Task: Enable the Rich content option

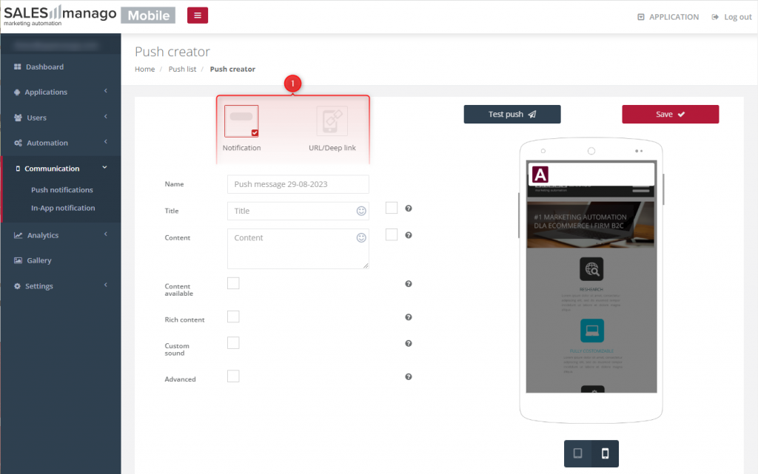Action: coord(233,316)
